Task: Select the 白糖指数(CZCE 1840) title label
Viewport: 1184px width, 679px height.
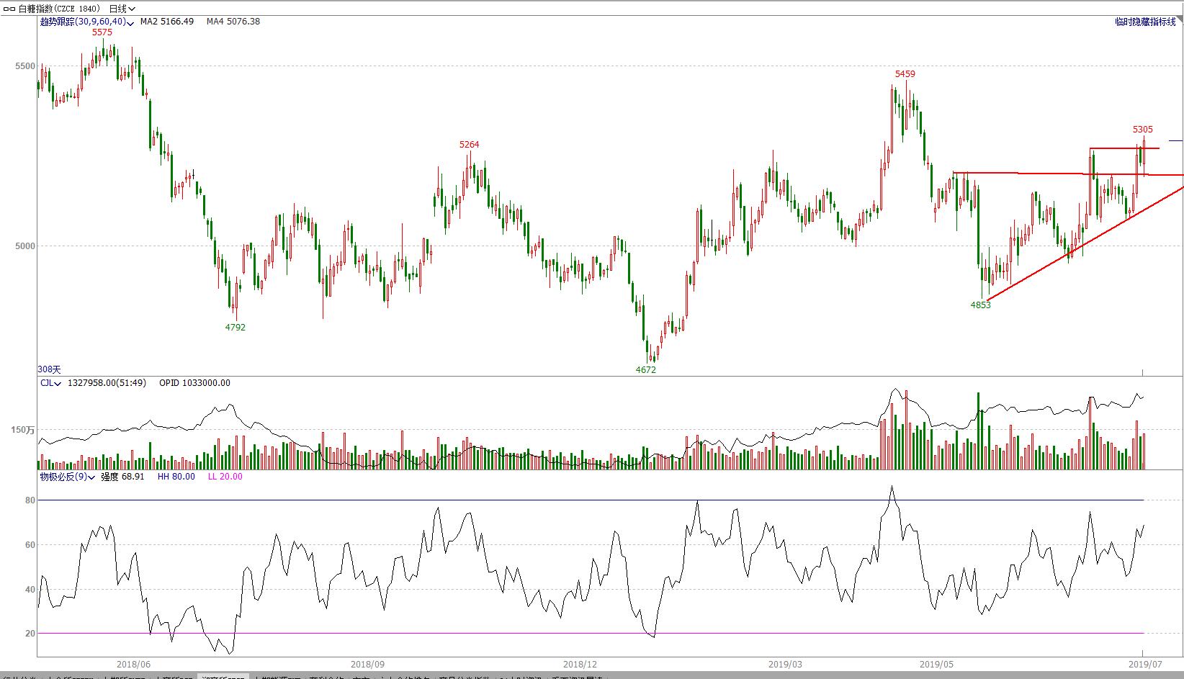Action: [59, 9]
